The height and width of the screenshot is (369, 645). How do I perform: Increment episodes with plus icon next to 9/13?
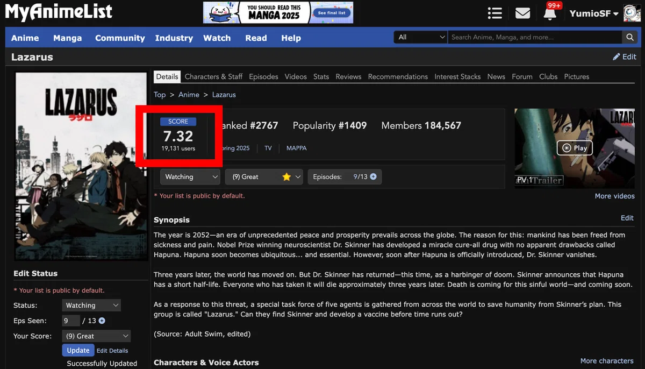click(373, 176)
